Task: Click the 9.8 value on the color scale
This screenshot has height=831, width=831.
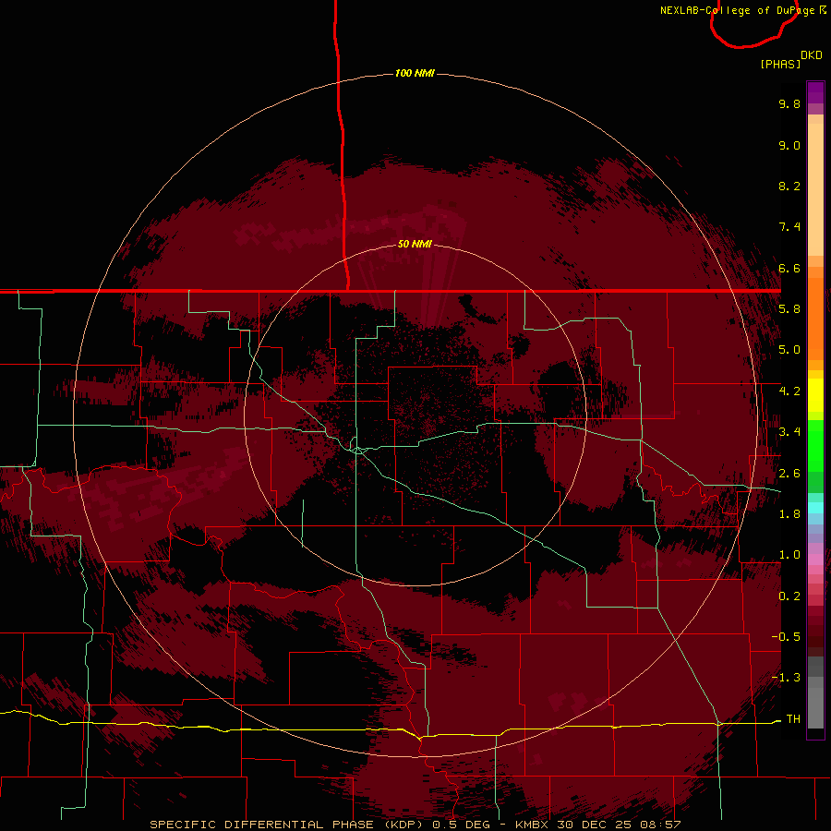Action: [789, 103]
